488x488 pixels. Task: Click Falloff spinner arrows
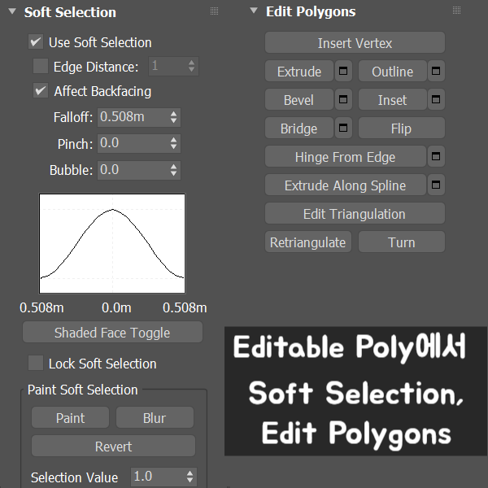pyautogui.click(x=174, y=117)
